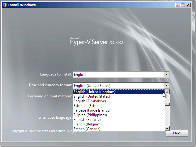Viewport: 196px width, 147px height.
Task: Select English (United States) list option
Action: (117, 96)
